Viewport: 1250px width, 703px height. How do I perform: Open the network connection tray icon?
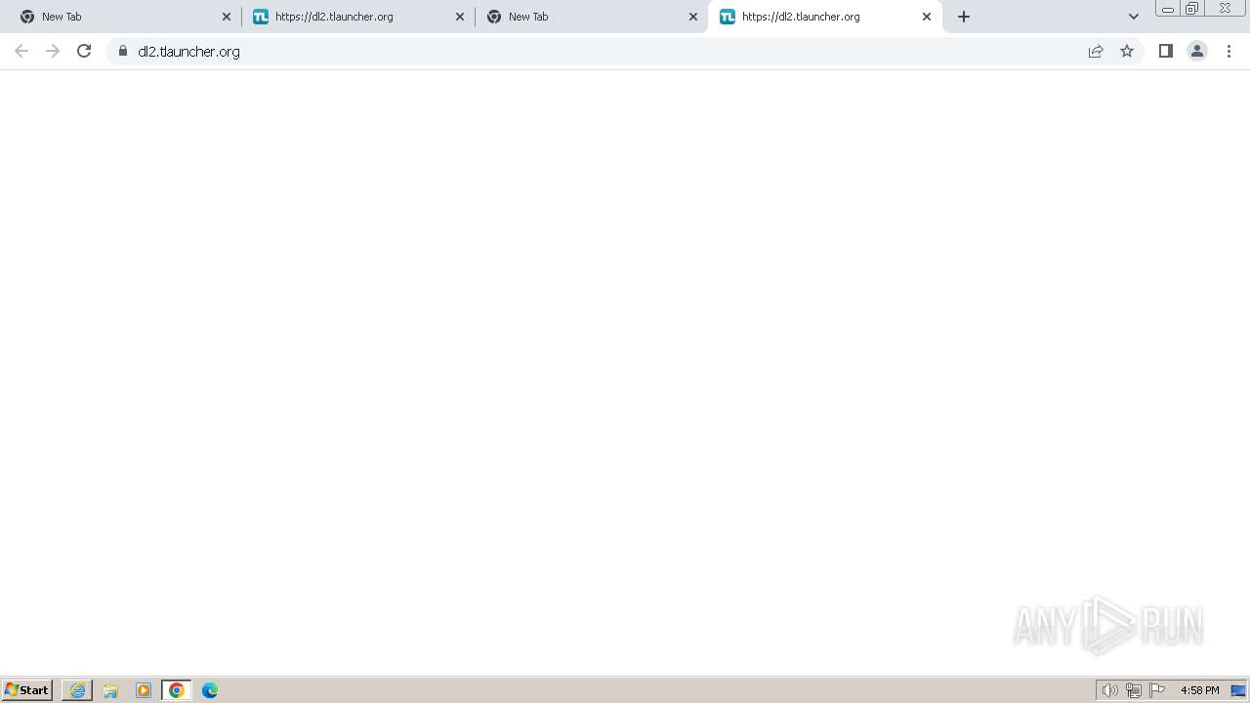click(1134, 690)
